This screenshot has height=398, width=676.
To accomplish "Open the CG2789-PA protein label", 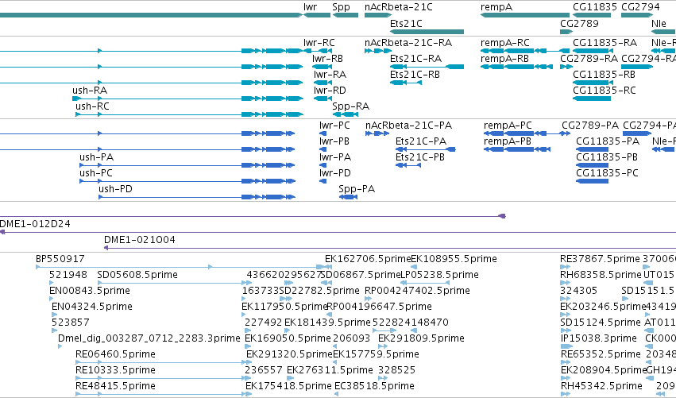I will click(590, 126).
